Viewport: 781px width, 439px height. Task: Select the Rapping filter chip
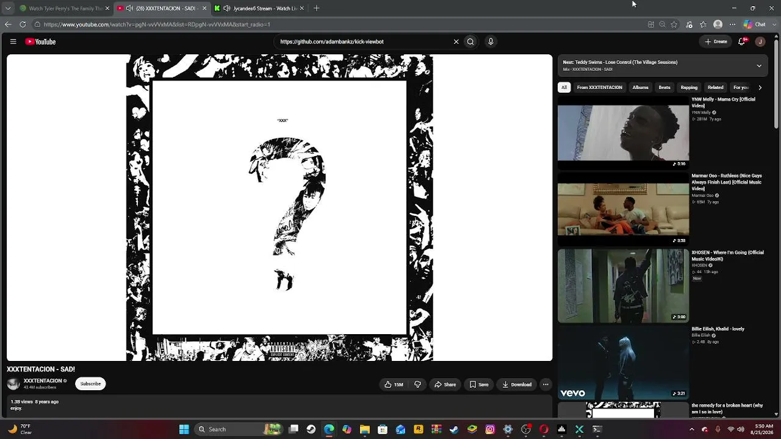coord(689,87)
